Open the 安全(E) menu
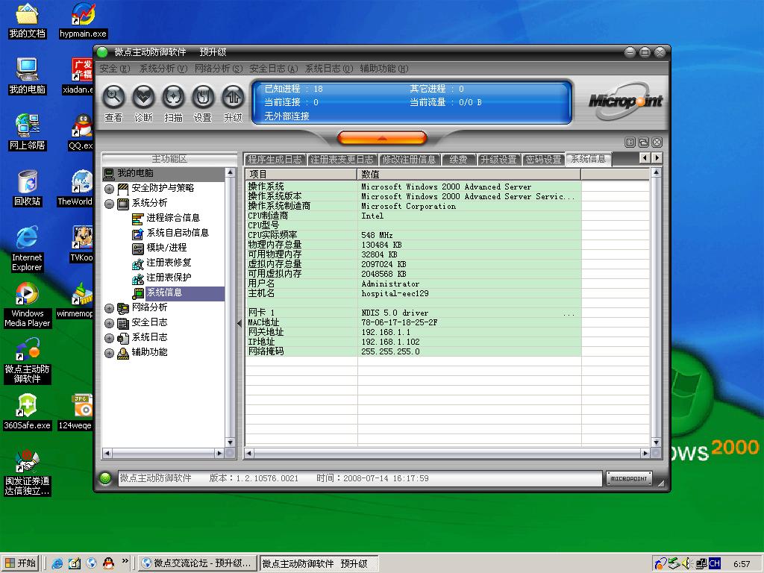The width and height of the screenshot is (764, 573). pyautogui.click(x=114, y=69)
